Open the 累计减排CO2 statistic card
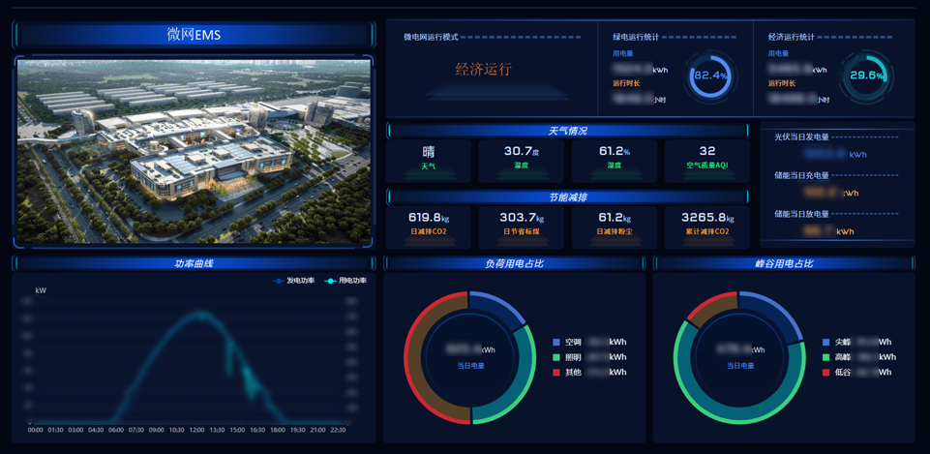The image size is (930, 454). pos(706,225)
